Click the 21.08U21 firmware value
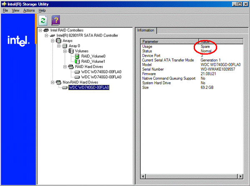The image size is (250, 186). tap(208, 74)
